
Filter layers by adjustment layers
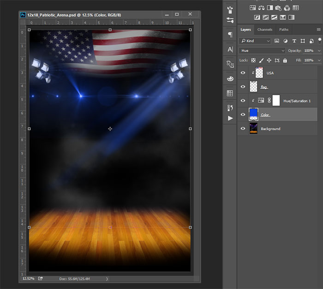[x=286, y=41]
